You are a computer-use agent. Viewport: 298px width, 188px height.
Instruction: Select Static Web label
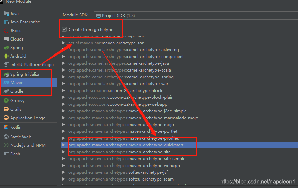(21, 137)
